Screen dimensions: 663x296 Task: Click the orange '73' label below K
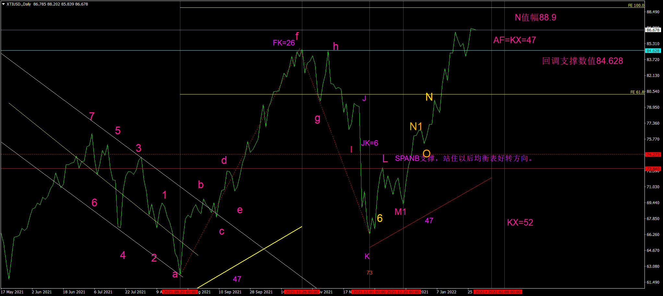[x=369, y=273]
